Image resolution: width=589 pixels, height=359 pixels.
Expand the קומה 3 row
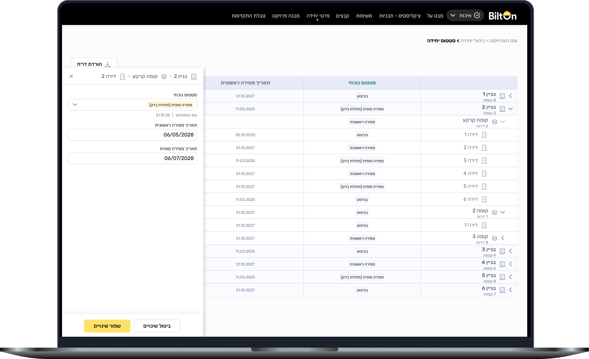(503, 238)
